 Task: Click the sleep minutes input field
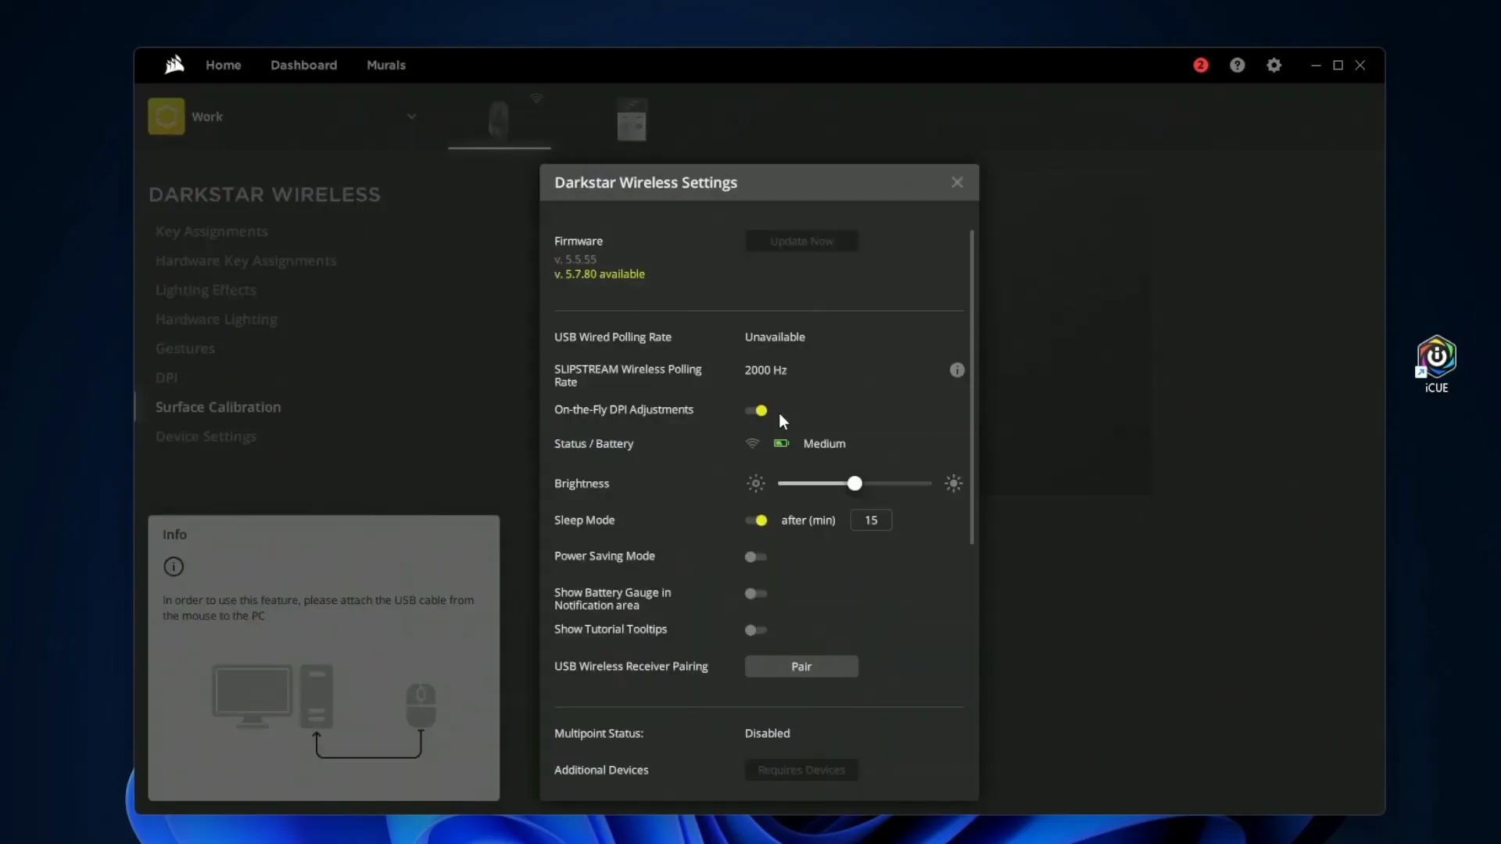point(871,520)
